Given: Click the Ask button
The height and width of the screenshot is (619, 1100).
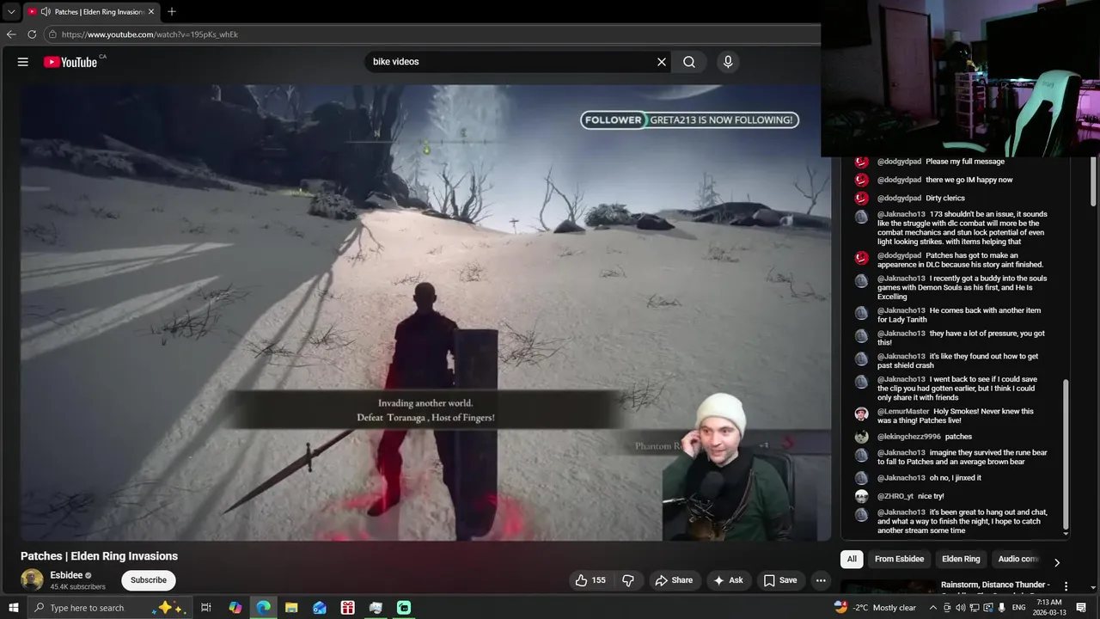Looking at the screenshot, I should click(728, 580).
